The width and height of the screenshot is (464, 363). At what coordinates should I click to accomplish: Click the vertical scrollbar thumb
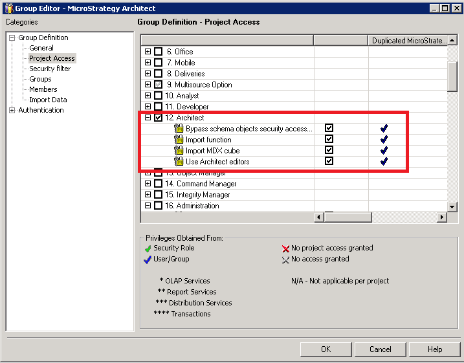(x=452, y=76)
